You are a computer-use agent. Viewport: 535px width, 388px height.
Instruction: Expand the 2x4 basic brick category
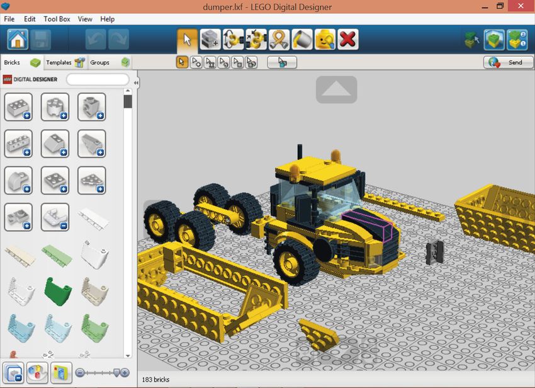(x=18, y=107)
